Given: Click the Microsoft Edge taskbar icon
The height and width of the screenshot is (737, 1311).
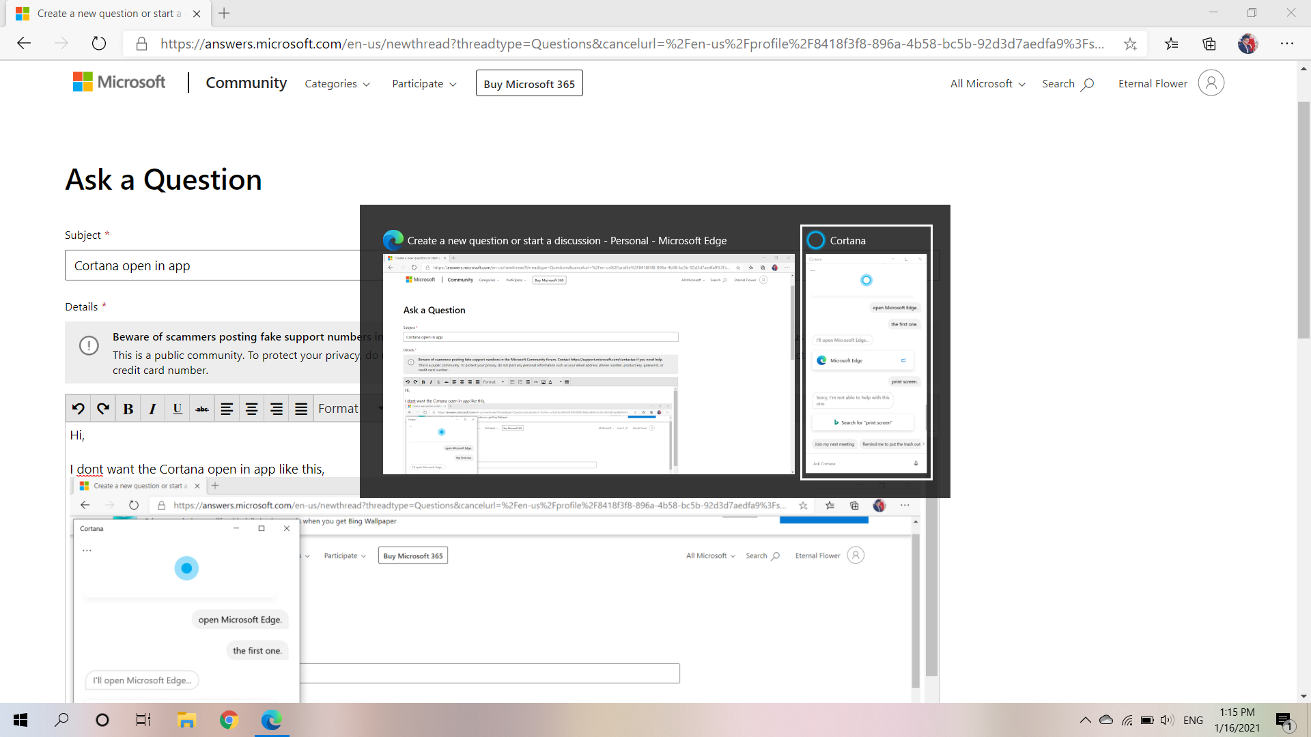Looking at the screenshot, I should pyautogui.click(x=271, y=720).
